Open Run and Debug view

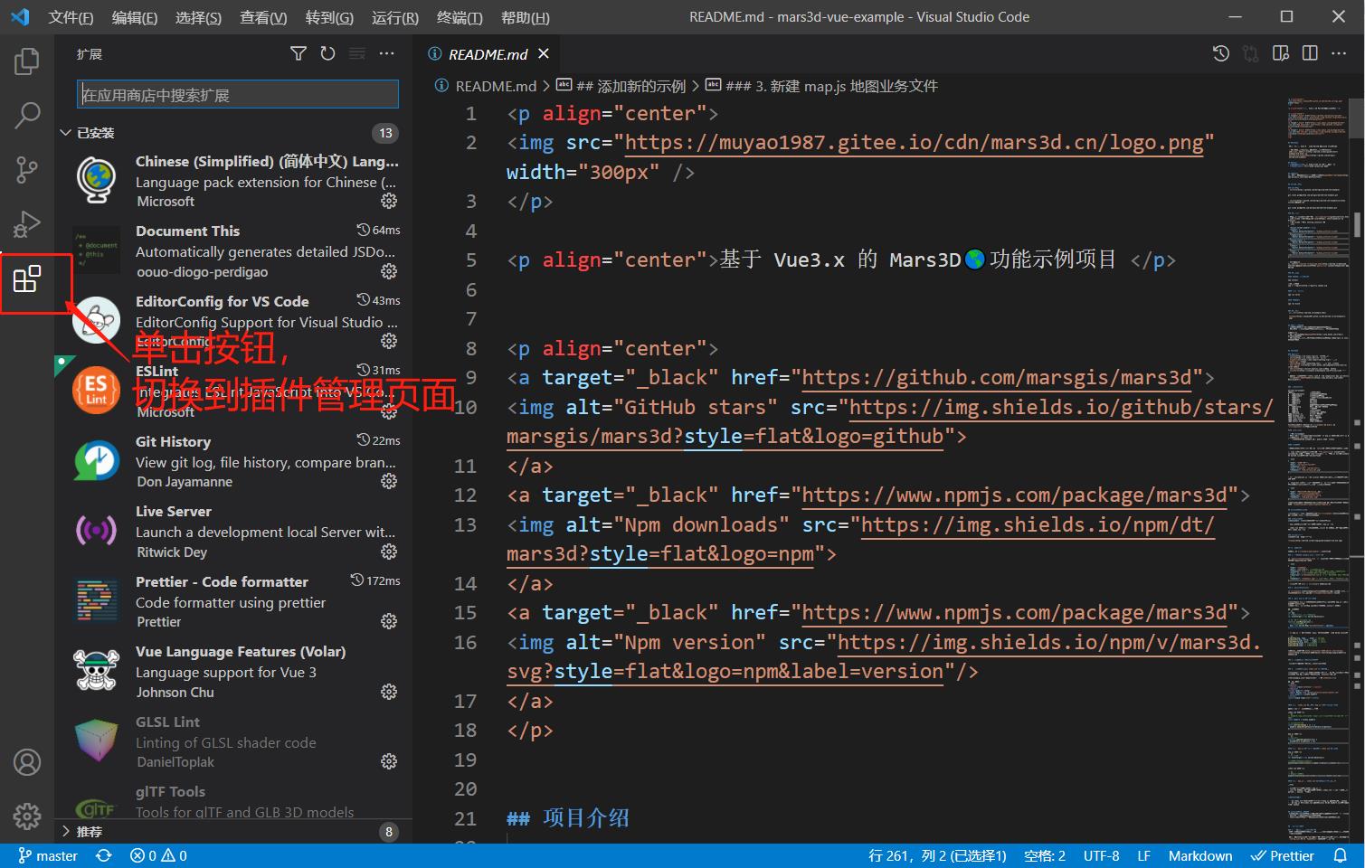point(27,223)
